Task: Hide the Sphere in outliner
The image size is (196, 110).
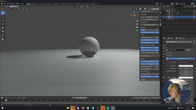Action: (x=194, y=19)
